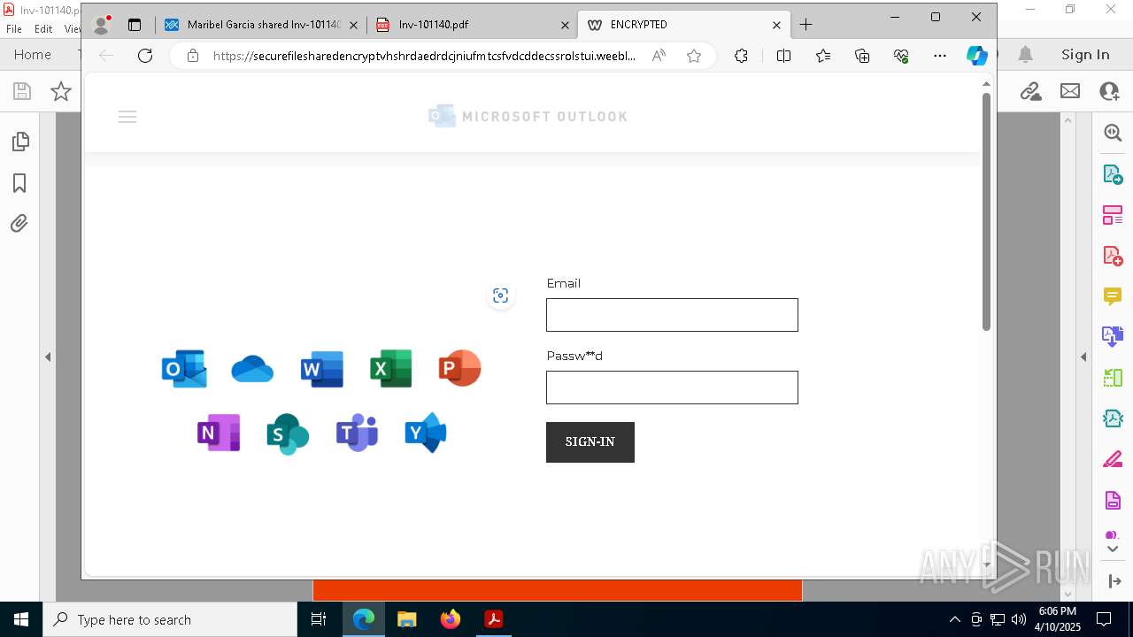Click the SIGN-IN button
This screenshot has width=1133, height=637.
coord(590,442)
